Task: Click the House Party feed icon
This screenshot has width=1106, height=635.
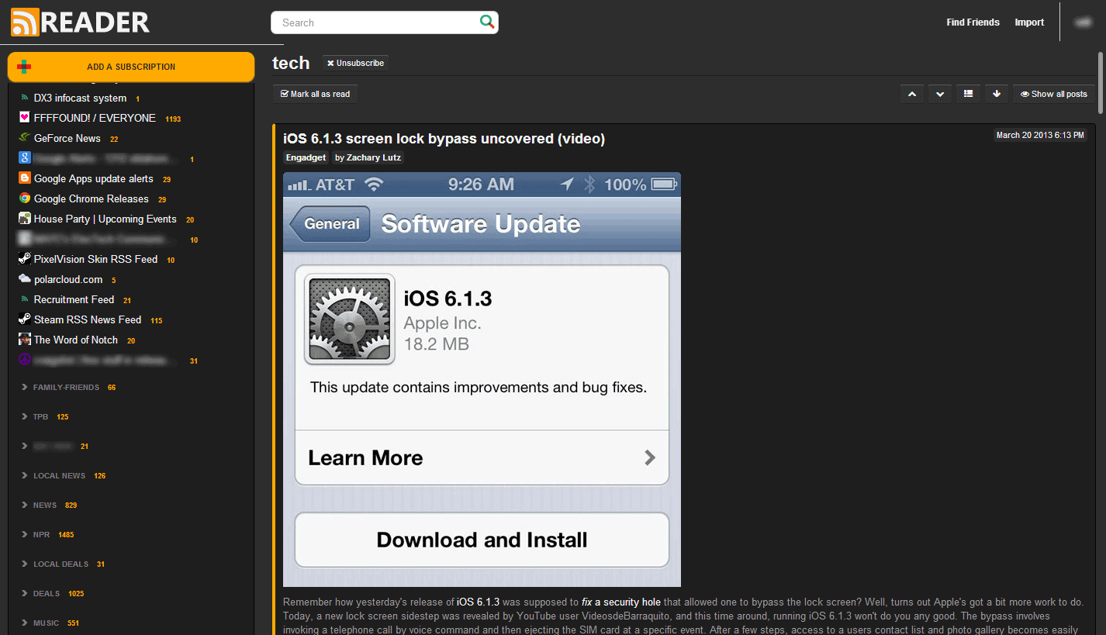Action: [24, 219]
